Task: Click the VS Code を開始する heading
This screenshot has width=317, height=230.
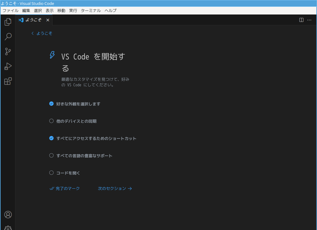Action: [93, 63]
